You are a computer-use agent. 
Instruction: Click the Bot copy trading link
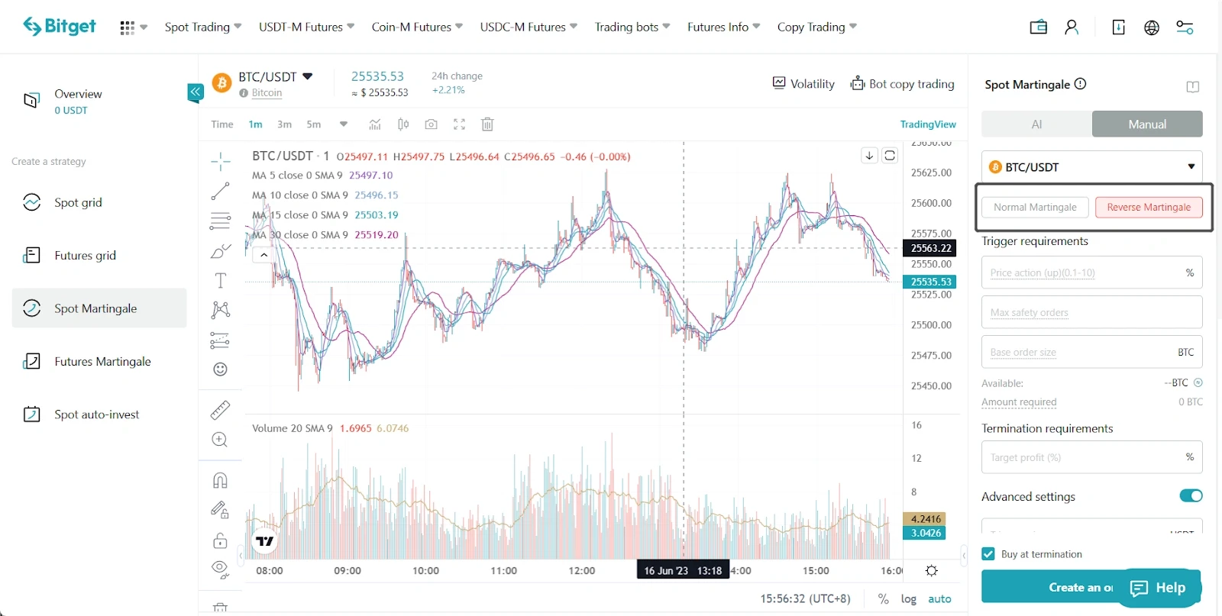pos(902,84)
